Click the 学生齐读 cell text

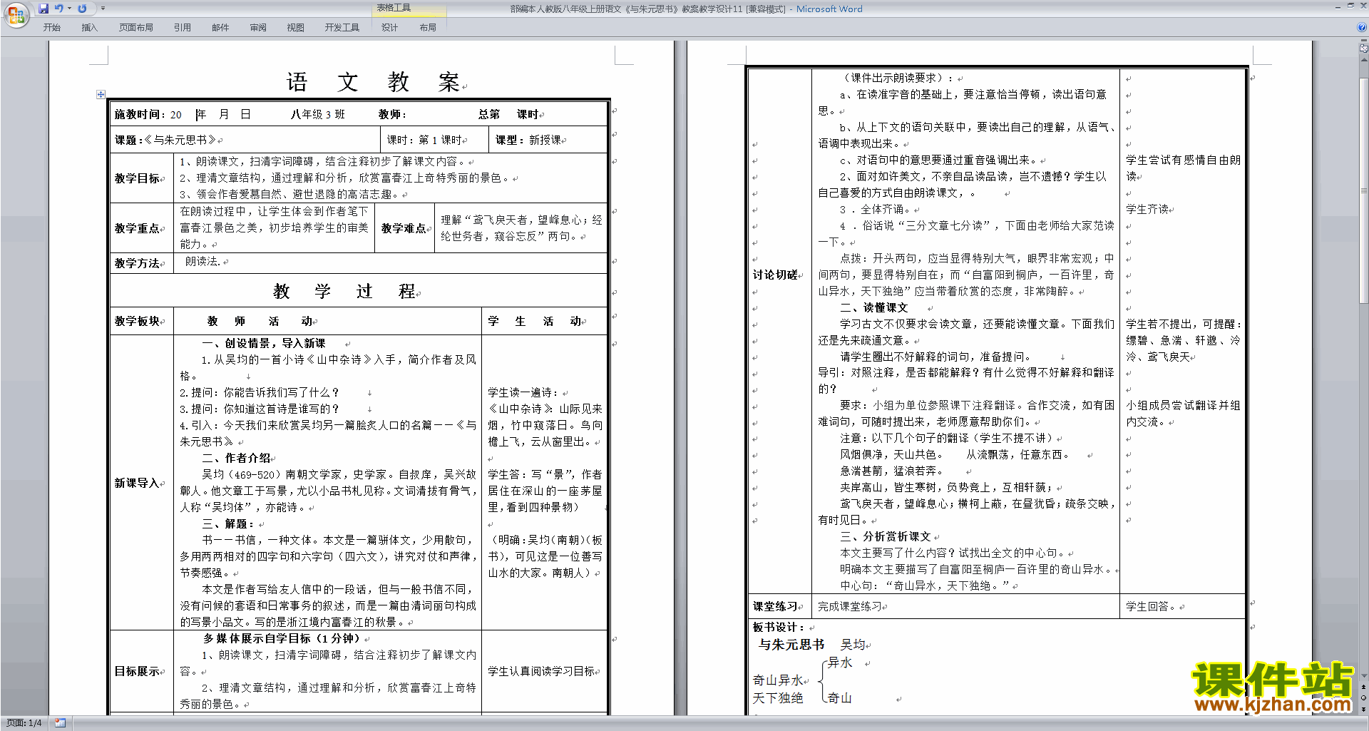[x=1148, y=209]
